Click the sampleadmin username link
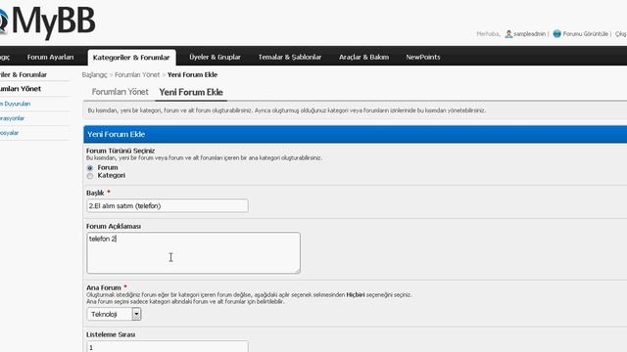 529,34
